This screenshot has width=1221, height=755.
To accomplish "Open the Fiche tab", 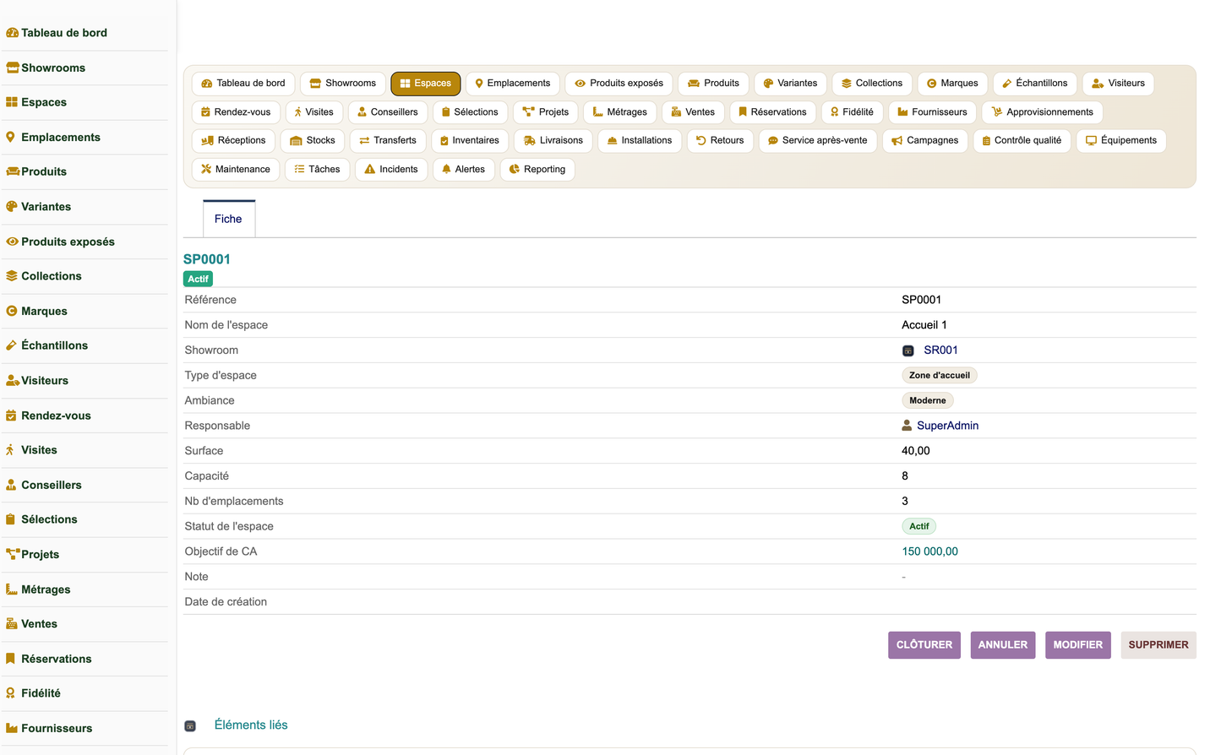I will (229, 219).
